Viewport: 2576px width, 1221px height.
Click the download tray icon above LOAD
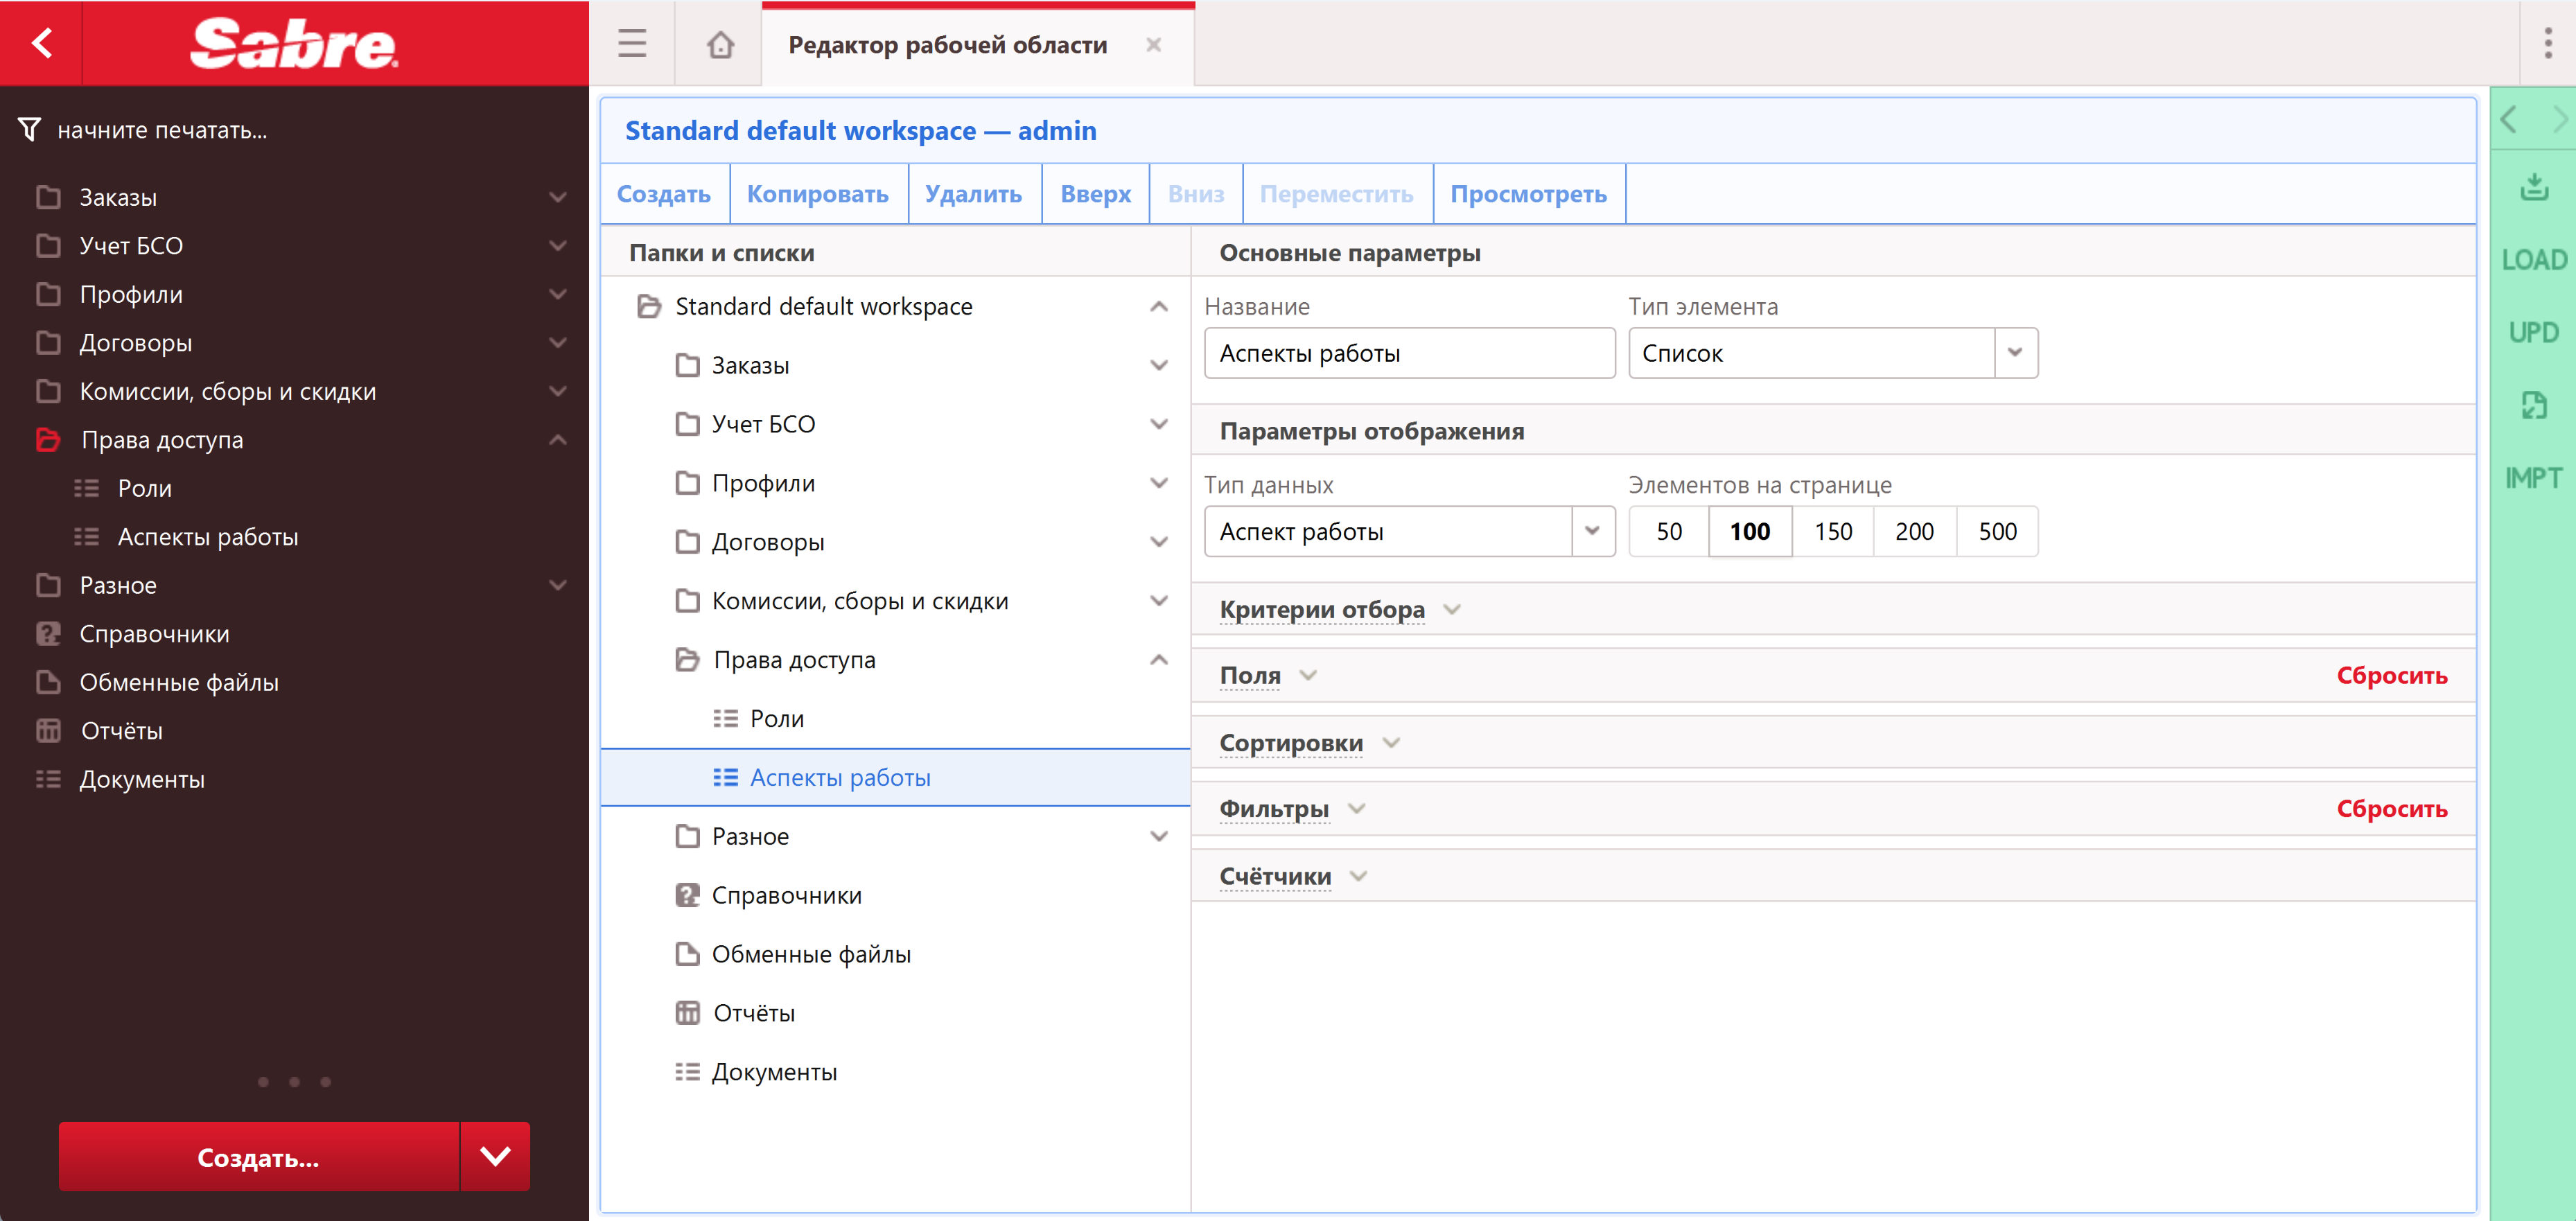pos(2533,187)
